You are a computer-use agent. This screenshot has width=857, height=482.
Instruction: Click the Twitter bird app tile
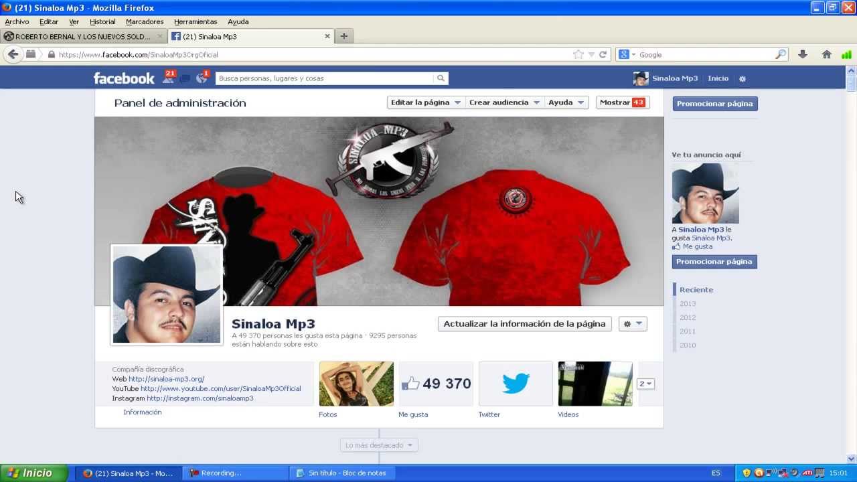(x=516, y=384)
